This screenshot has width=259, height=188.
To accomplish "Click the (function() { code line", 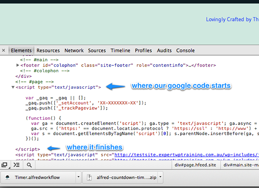I will 43,118.
